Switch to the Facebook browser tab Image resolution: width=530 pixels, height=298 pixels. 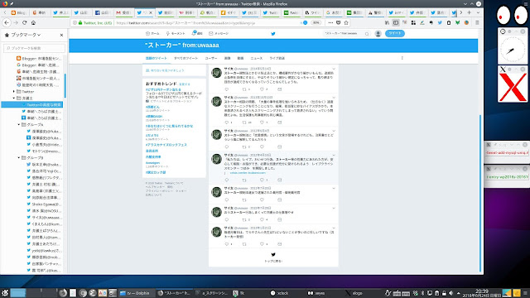tap(102, 13)
